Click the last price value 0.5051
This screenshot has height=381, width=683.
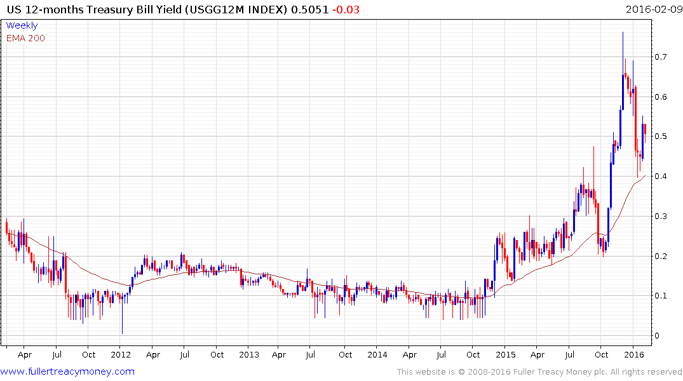click(309, 10)
